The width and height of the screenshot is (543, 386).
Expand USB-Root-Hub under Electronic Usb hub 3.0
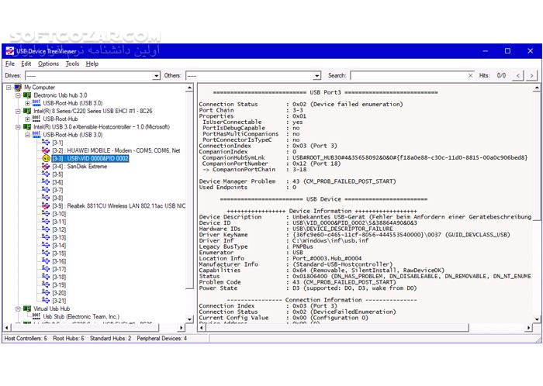tap(27, 103)
